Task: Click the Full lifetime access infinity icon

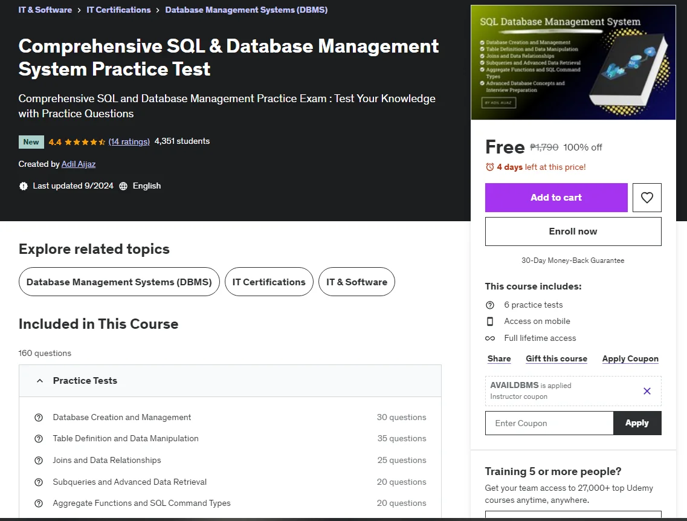Action: [490, 338]
